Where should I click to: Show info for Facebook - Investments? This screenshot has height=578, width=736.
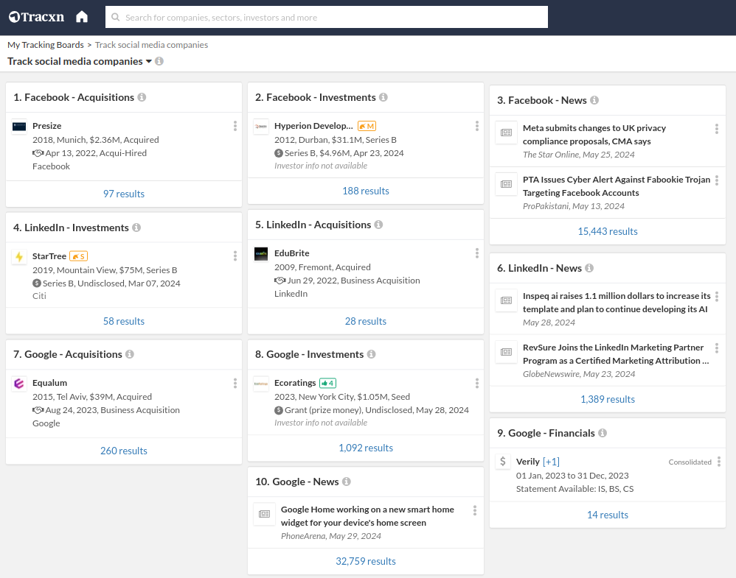383,97
